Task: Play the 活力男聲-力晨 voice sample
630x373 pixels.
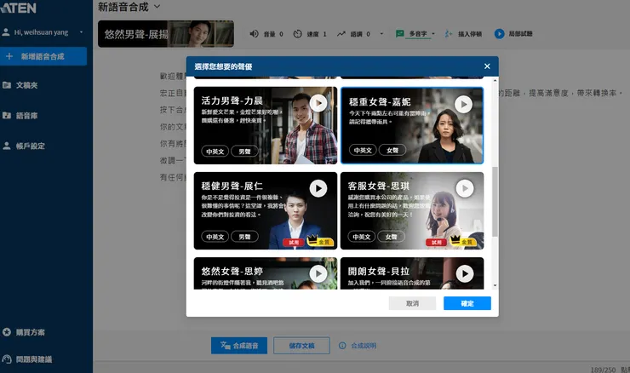Action: pyautogui.click(x=318, y=103)
